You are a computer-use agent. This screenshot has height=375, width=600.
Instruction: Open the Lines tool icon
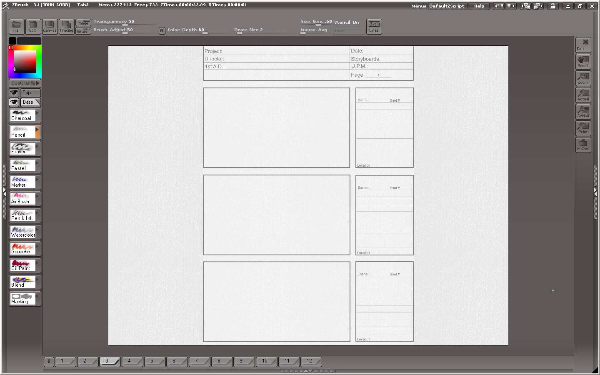374,26
